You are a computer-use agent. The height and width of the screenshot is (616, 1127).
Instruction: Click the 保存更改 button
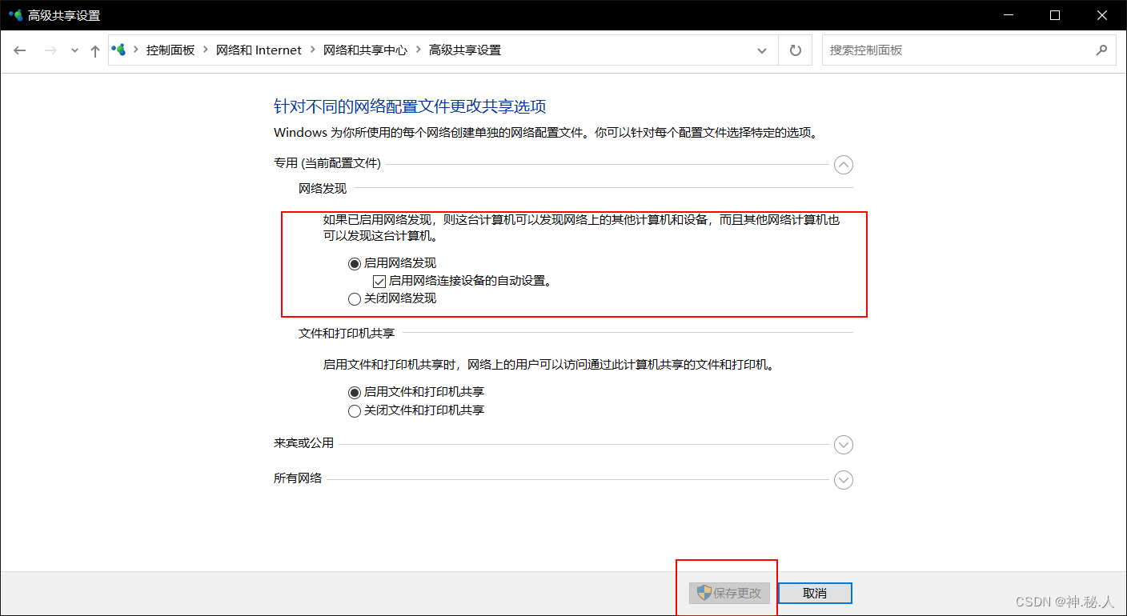(729, 593)
